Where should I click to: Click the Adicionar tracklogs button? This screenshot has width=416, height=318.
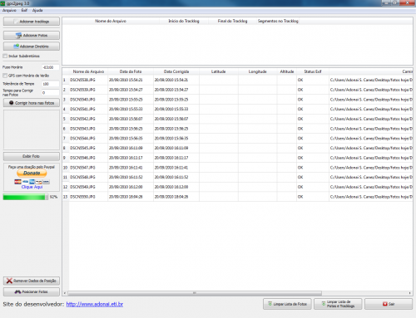(x=32, y=22)
